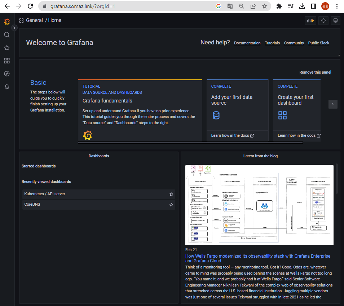Open Alerting bell icon
The width and height of the screenshot is (344, 306).
7,87
